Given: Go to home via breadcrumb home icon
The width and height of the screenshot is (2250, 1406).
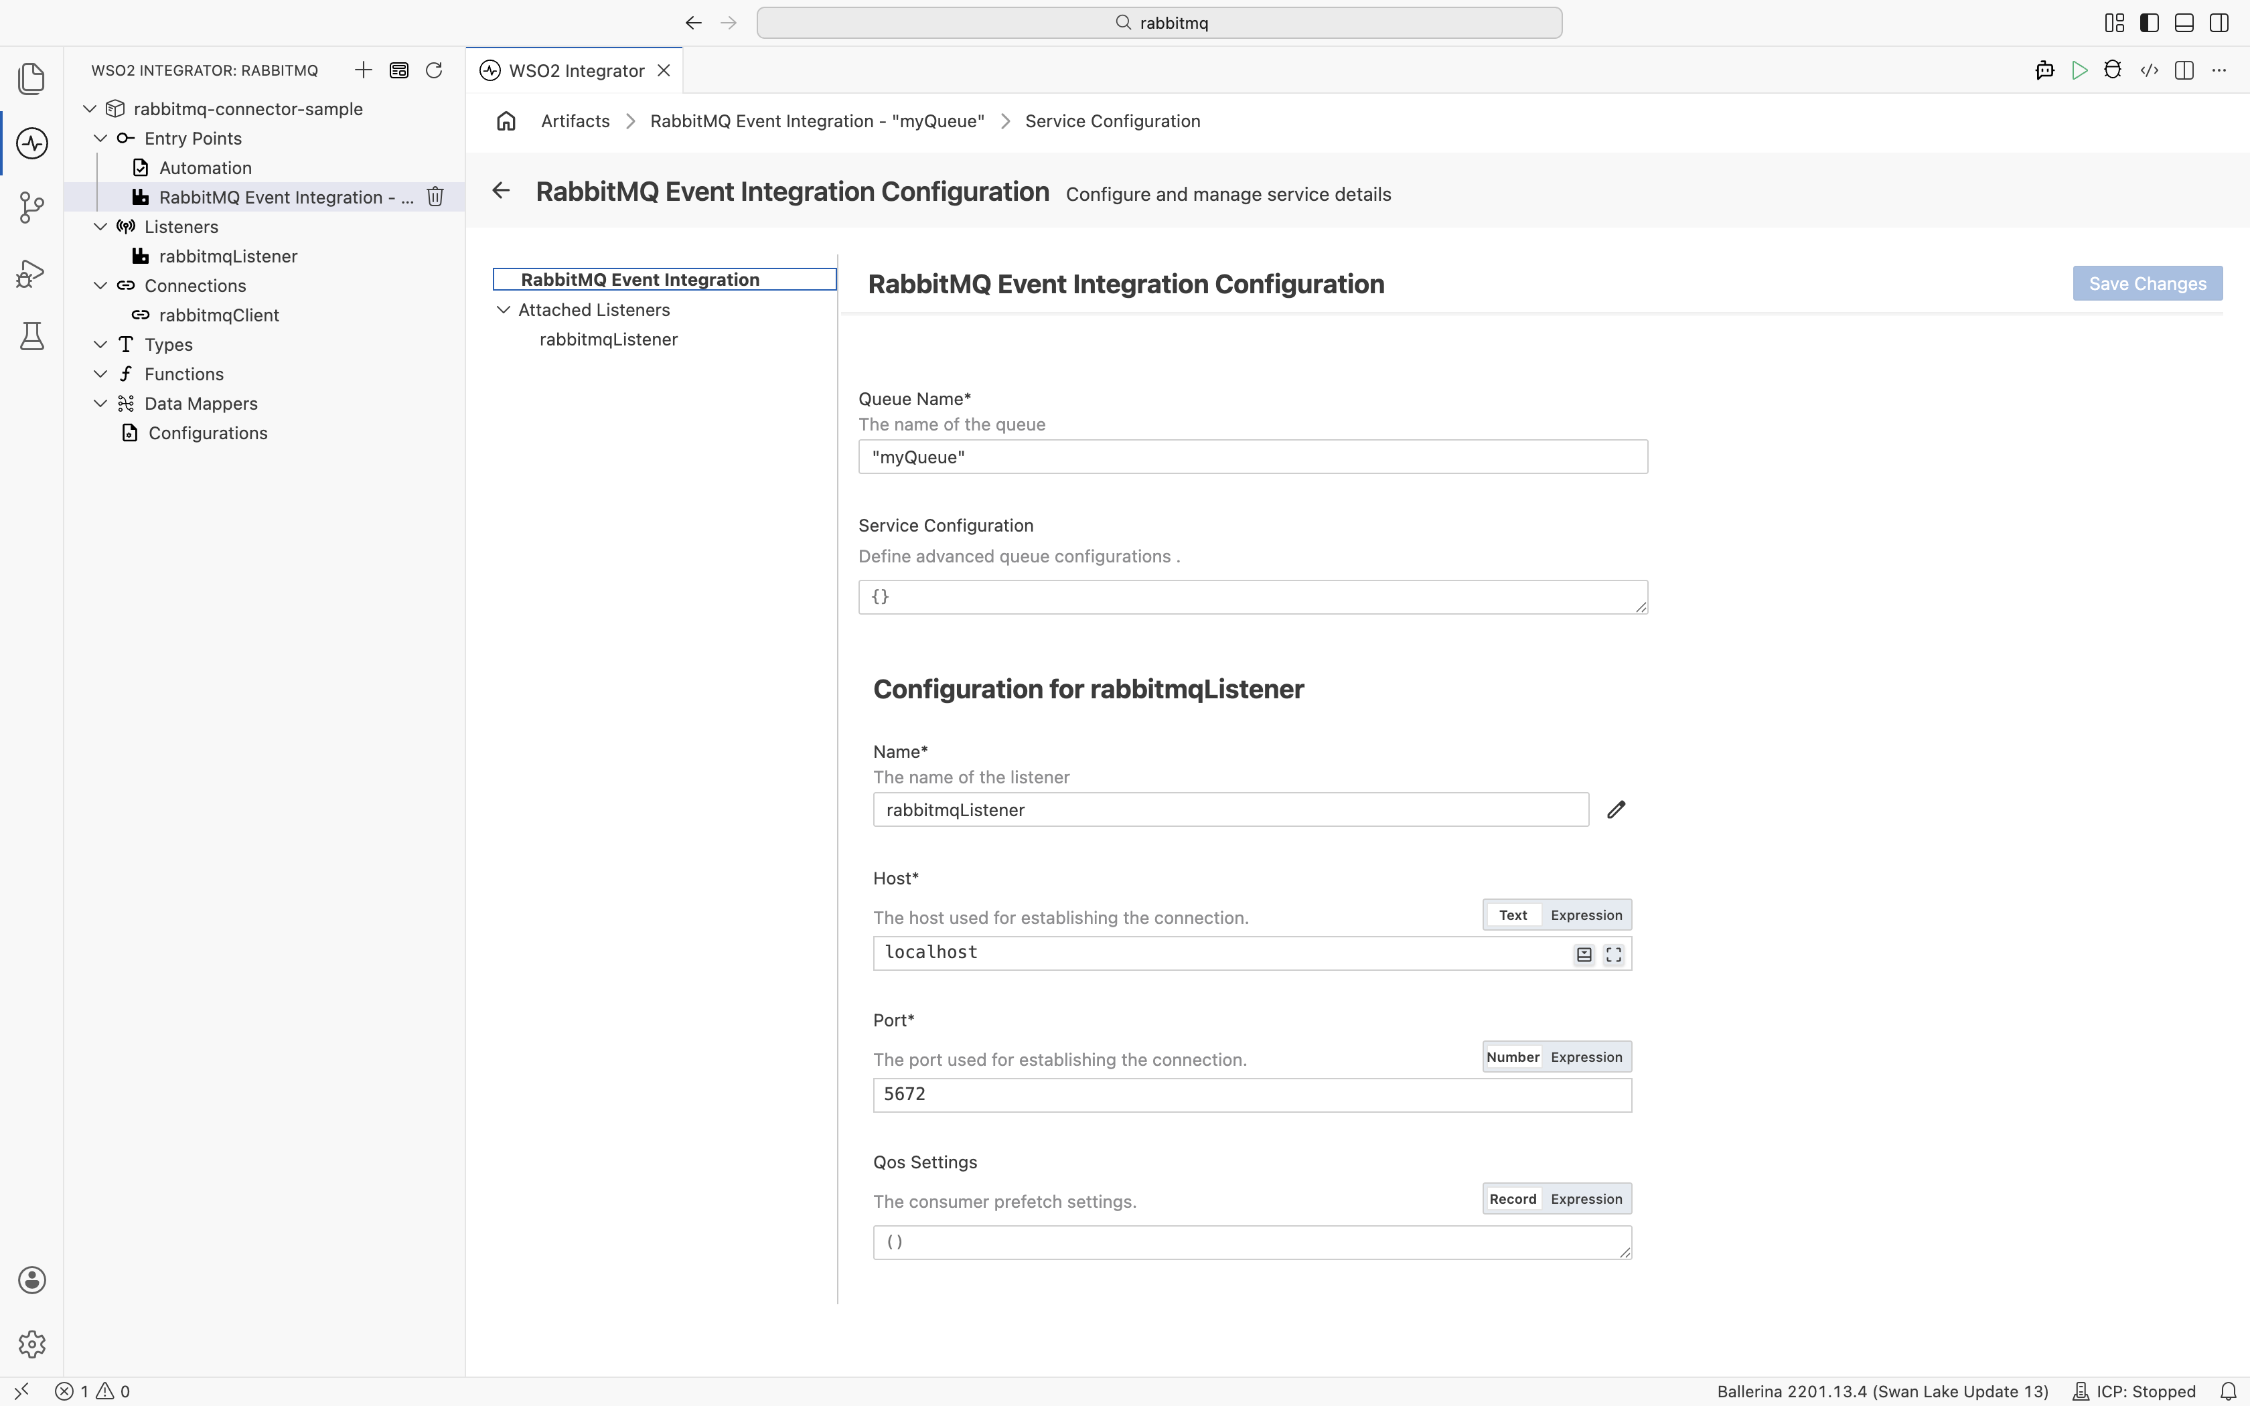Looking at the screenshot, I should pyautogui.click(x=506, y=121).
